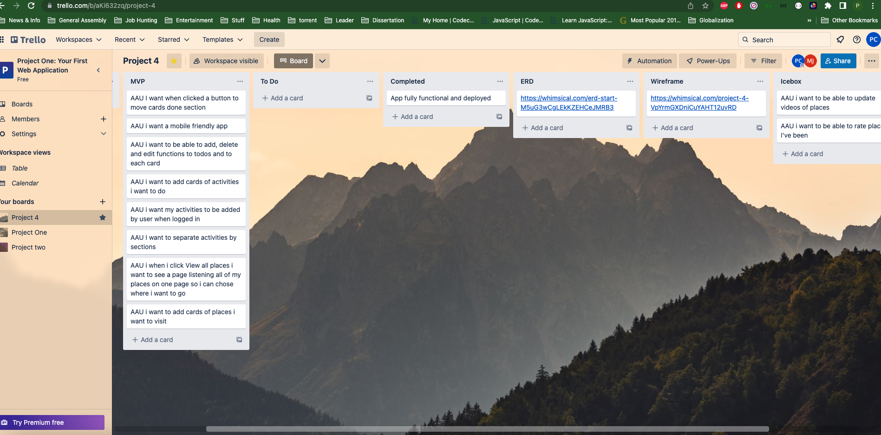The height and width of the screenshot is (435, 881).
Task: Expand board views chevron dropdown
Action: point(322,61)
